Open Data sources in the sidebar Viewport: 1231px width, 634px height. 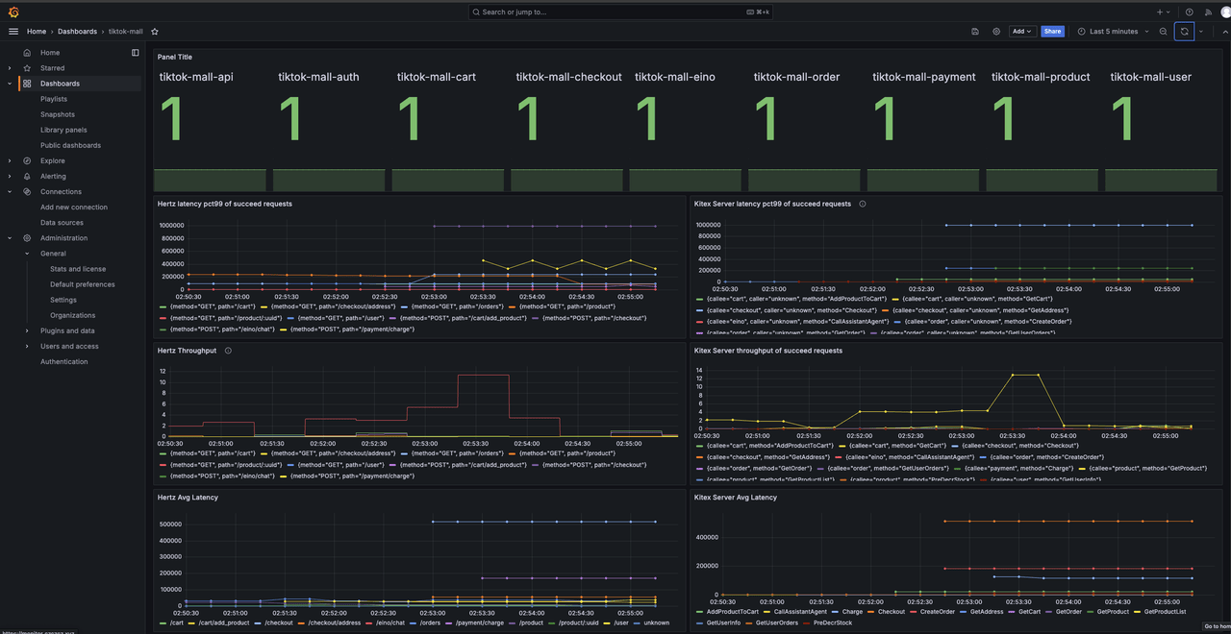pos(62,223)
